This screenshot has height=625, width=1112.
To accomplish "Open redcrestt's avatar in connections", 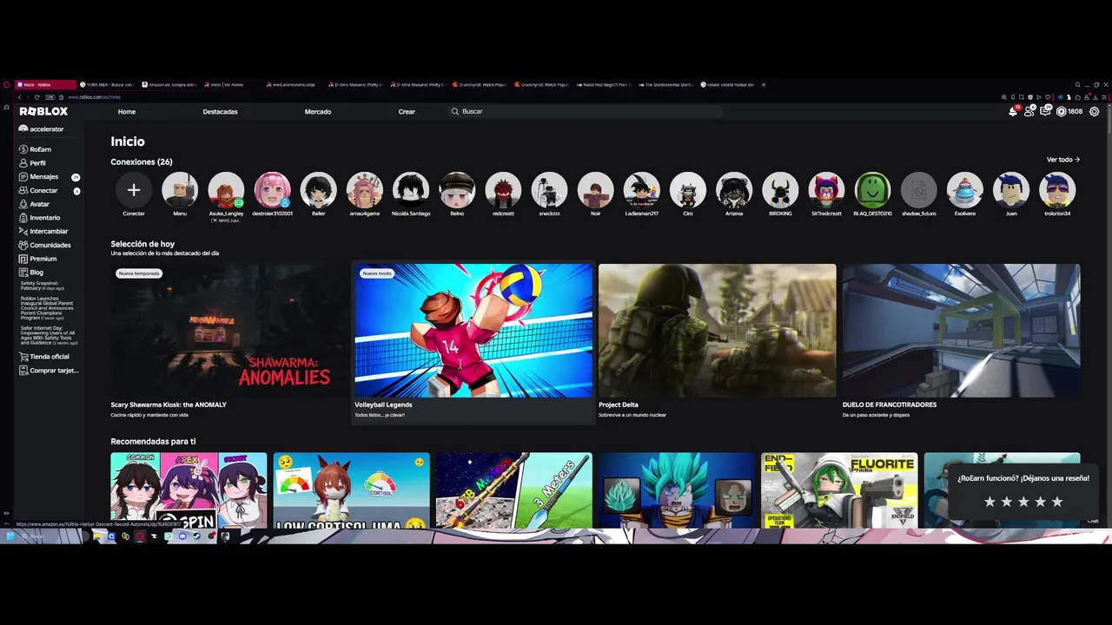I will point(503,189).
